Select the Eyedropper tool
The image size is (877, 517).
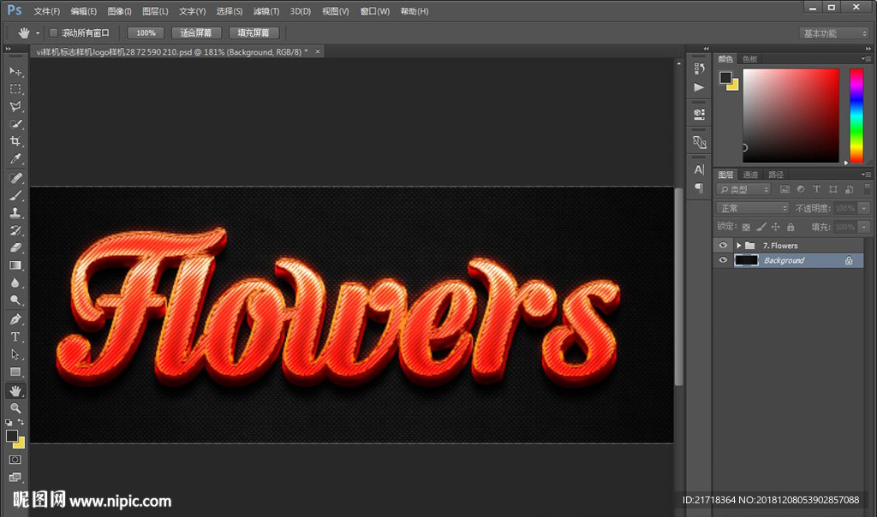(15, 159)
